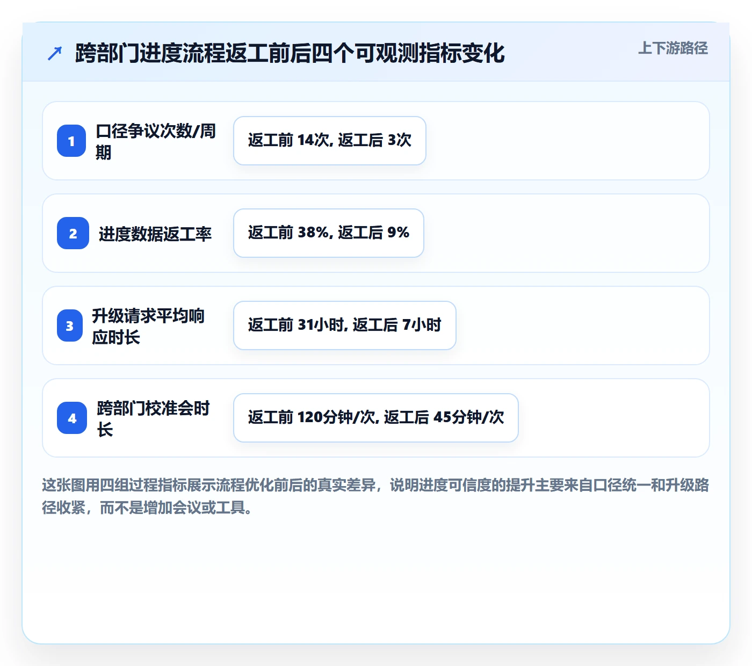Screen dimensions: 752x666
Task: Click the 返工前 38%, 返工后 9% value box
Action: (x=329, y=233)
